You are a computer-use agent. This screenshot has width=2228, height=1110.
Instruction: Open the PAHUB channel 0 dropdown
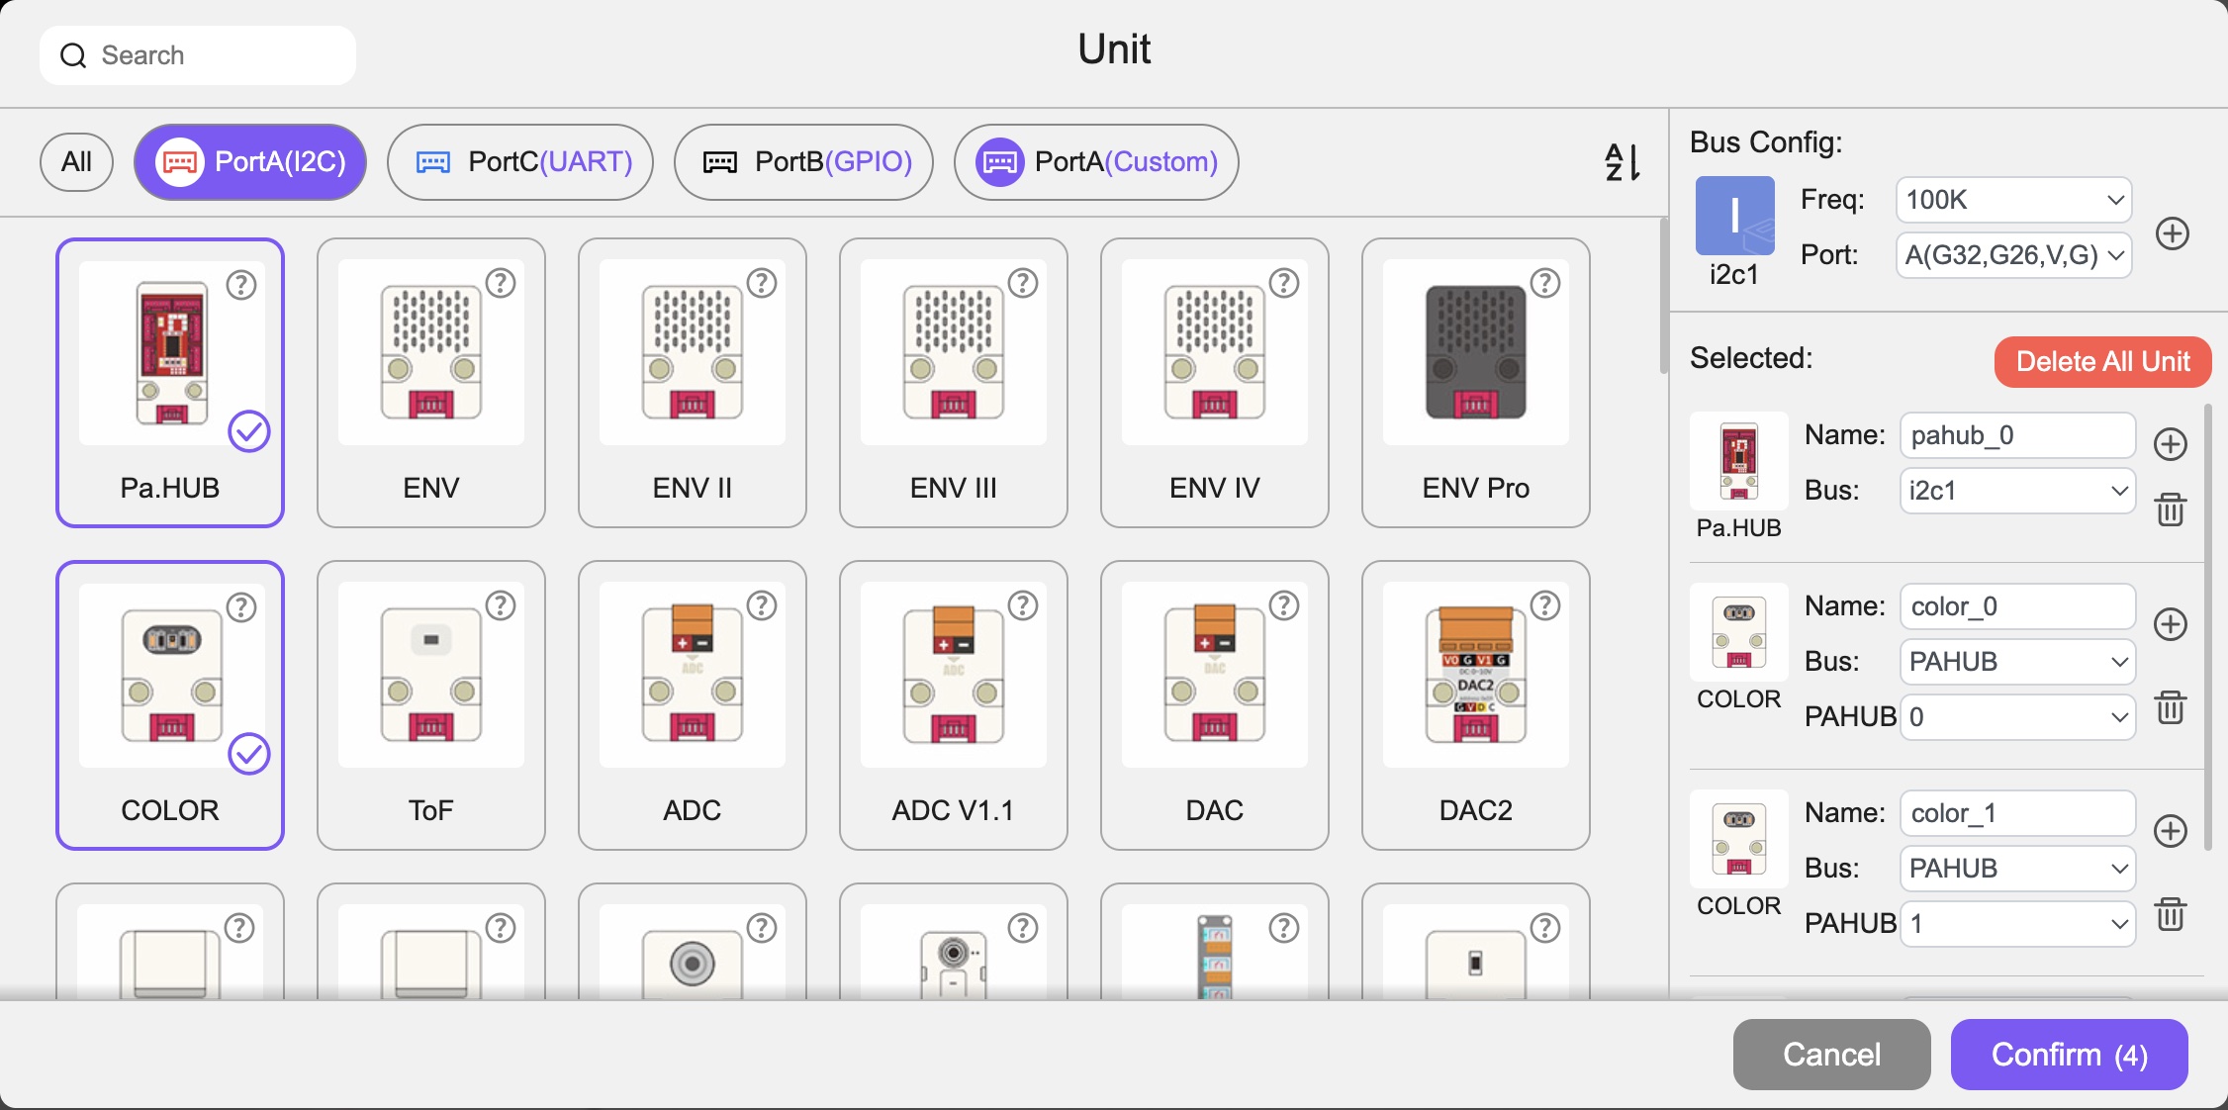click(x=2017, y=716)
